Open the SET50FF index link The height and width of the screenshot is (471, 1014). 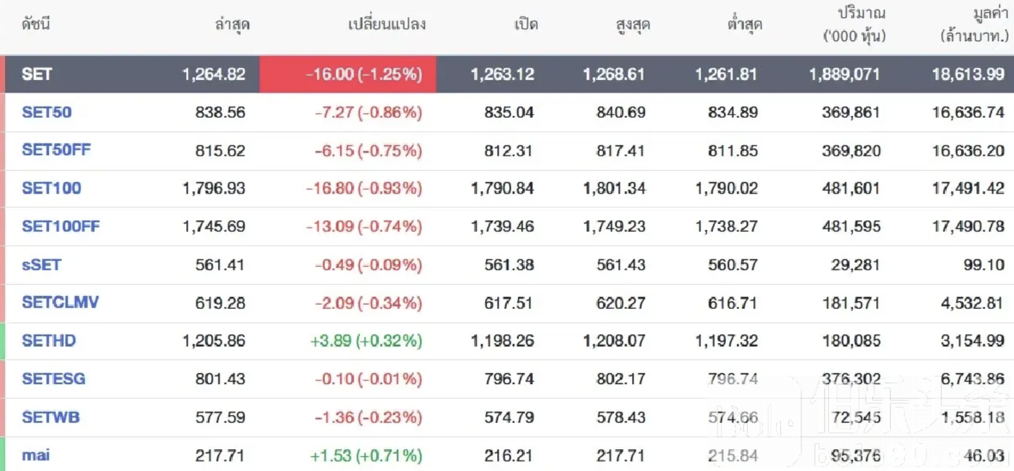(56, 150)
